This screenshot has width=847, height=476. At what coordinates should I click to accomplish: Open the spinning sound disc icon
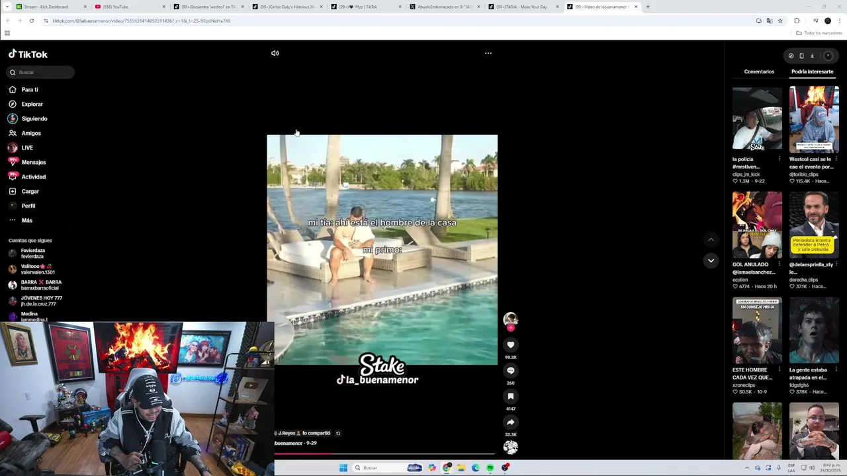510,448
